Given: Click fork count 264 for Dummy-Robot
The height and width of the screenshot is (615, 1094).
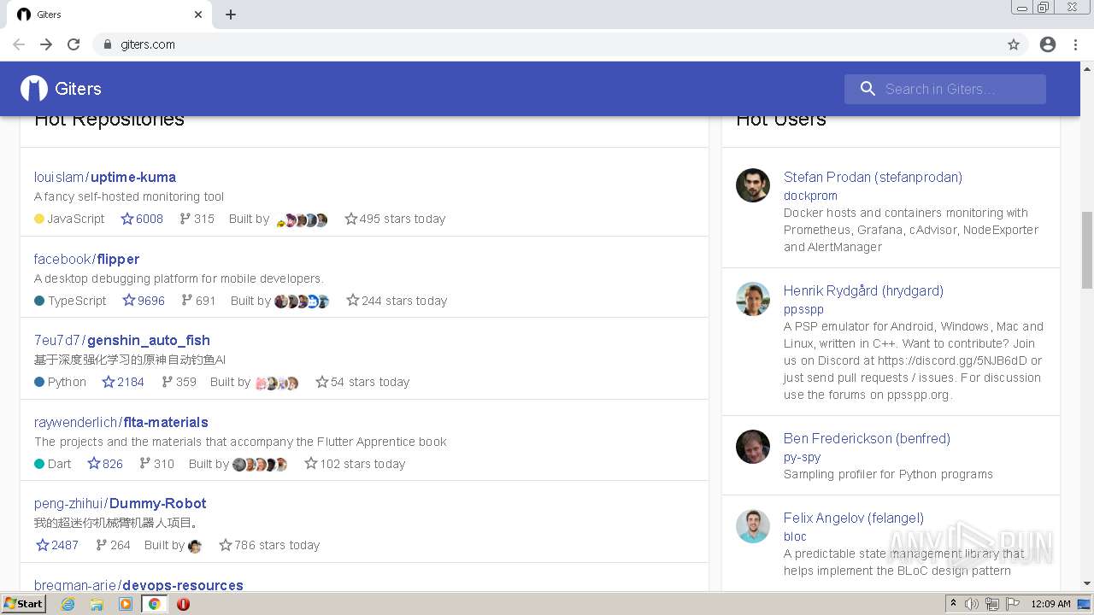Looking at the screenshot, I should 113,545.
